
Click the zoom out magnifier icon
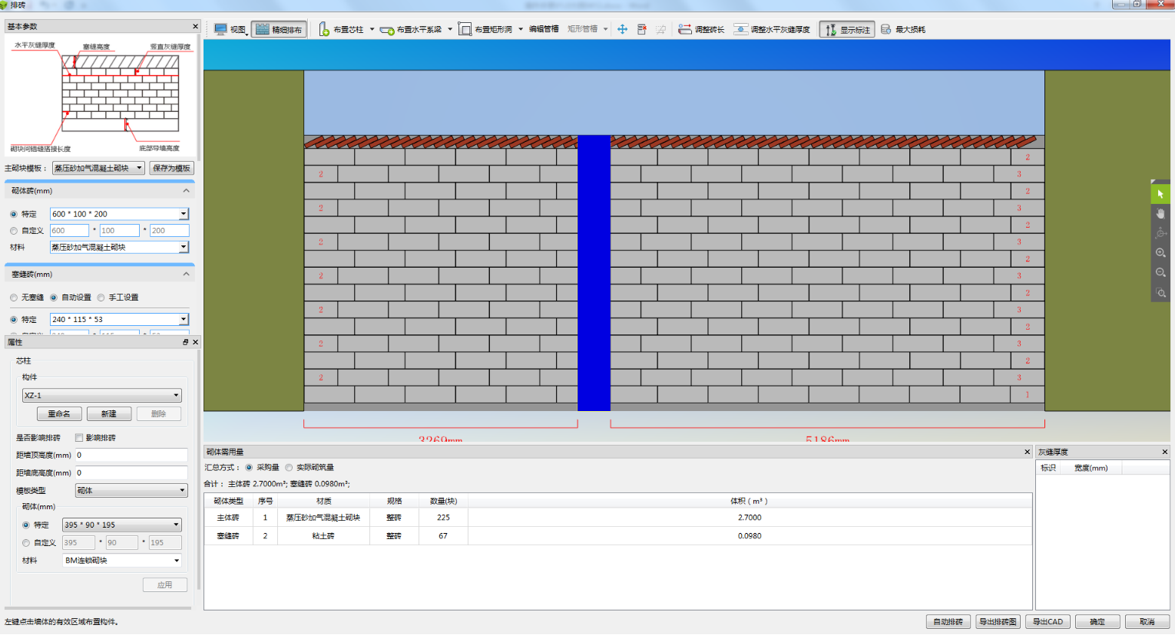point(1160,273)
